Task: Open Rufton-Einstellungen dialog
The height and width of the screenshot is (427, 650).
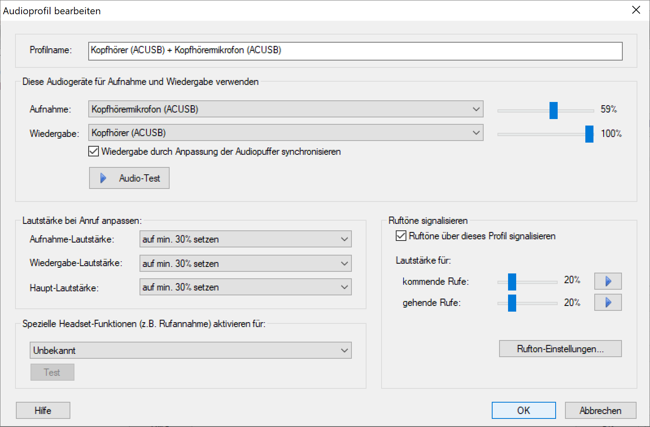Action: pos(560,349)
